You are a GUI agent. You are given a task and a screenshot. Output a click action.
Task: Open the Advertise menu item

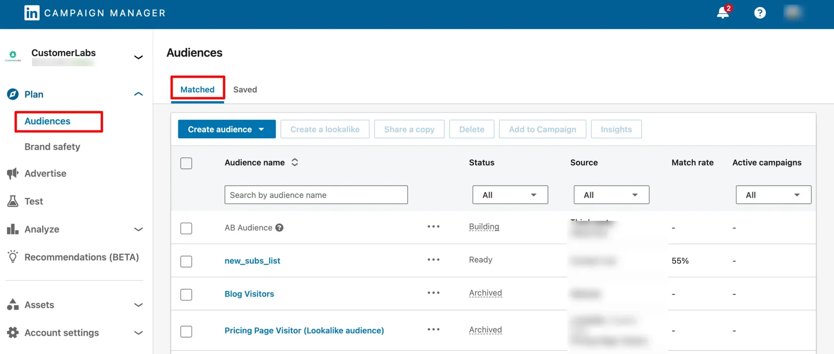point(45,173)
